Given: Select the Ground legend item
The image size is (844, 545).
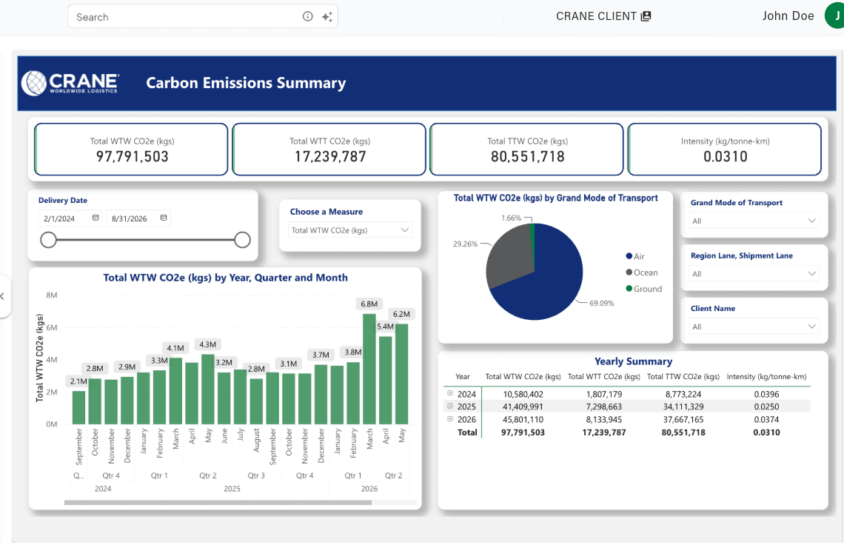Looking at the screenshot, I should click(x=644, y=289).
